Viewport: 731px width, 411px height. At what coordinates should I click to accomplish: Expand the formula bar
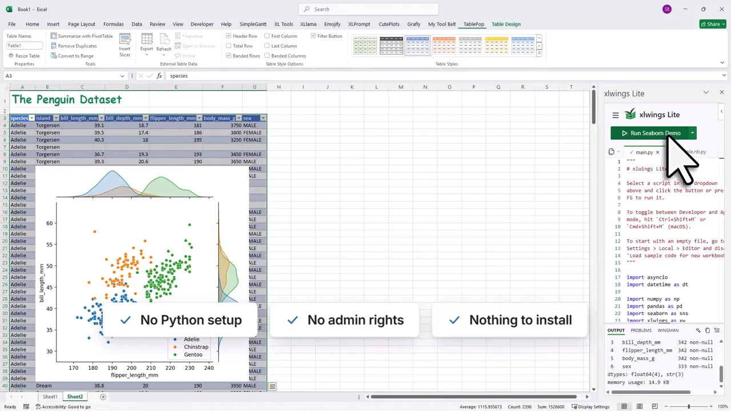pyautogui.click(x=724, y=75)
